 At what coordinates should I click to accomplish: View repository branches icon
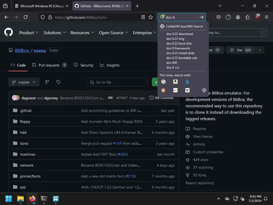47,82
